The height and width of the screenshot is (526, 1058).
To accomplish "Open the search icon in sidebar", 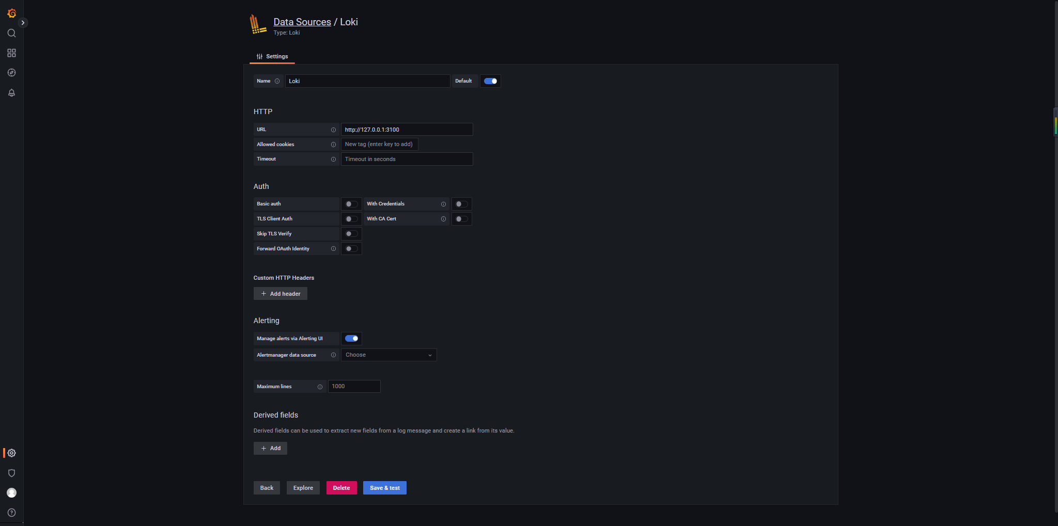I will [11, 33].
